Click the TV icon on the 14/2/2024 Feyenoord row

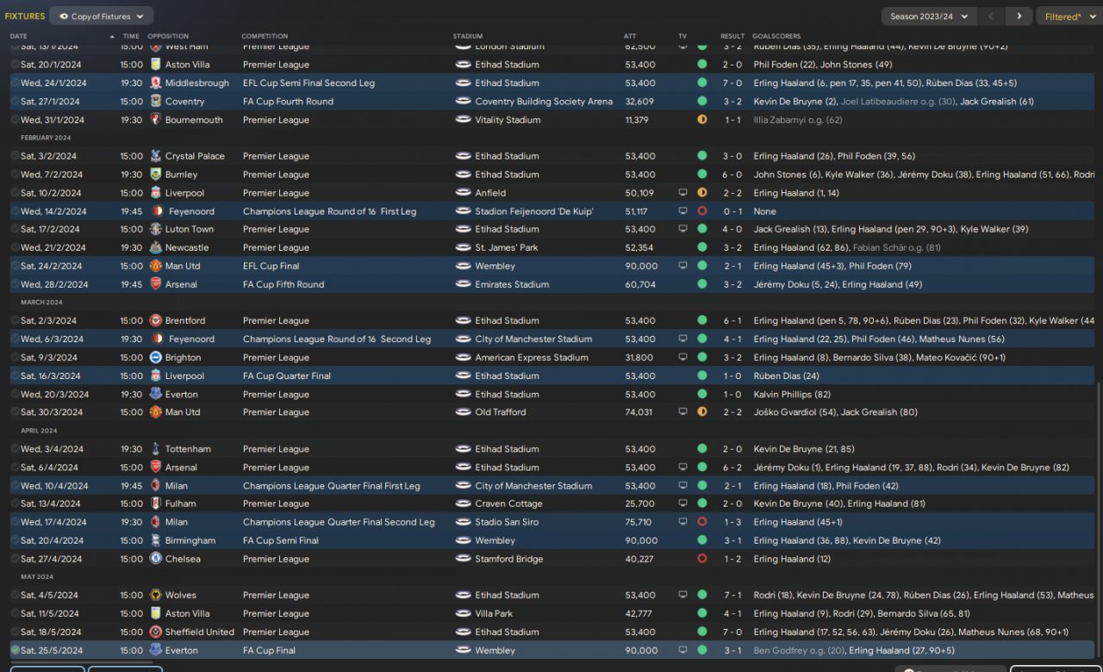click(682, 211)
